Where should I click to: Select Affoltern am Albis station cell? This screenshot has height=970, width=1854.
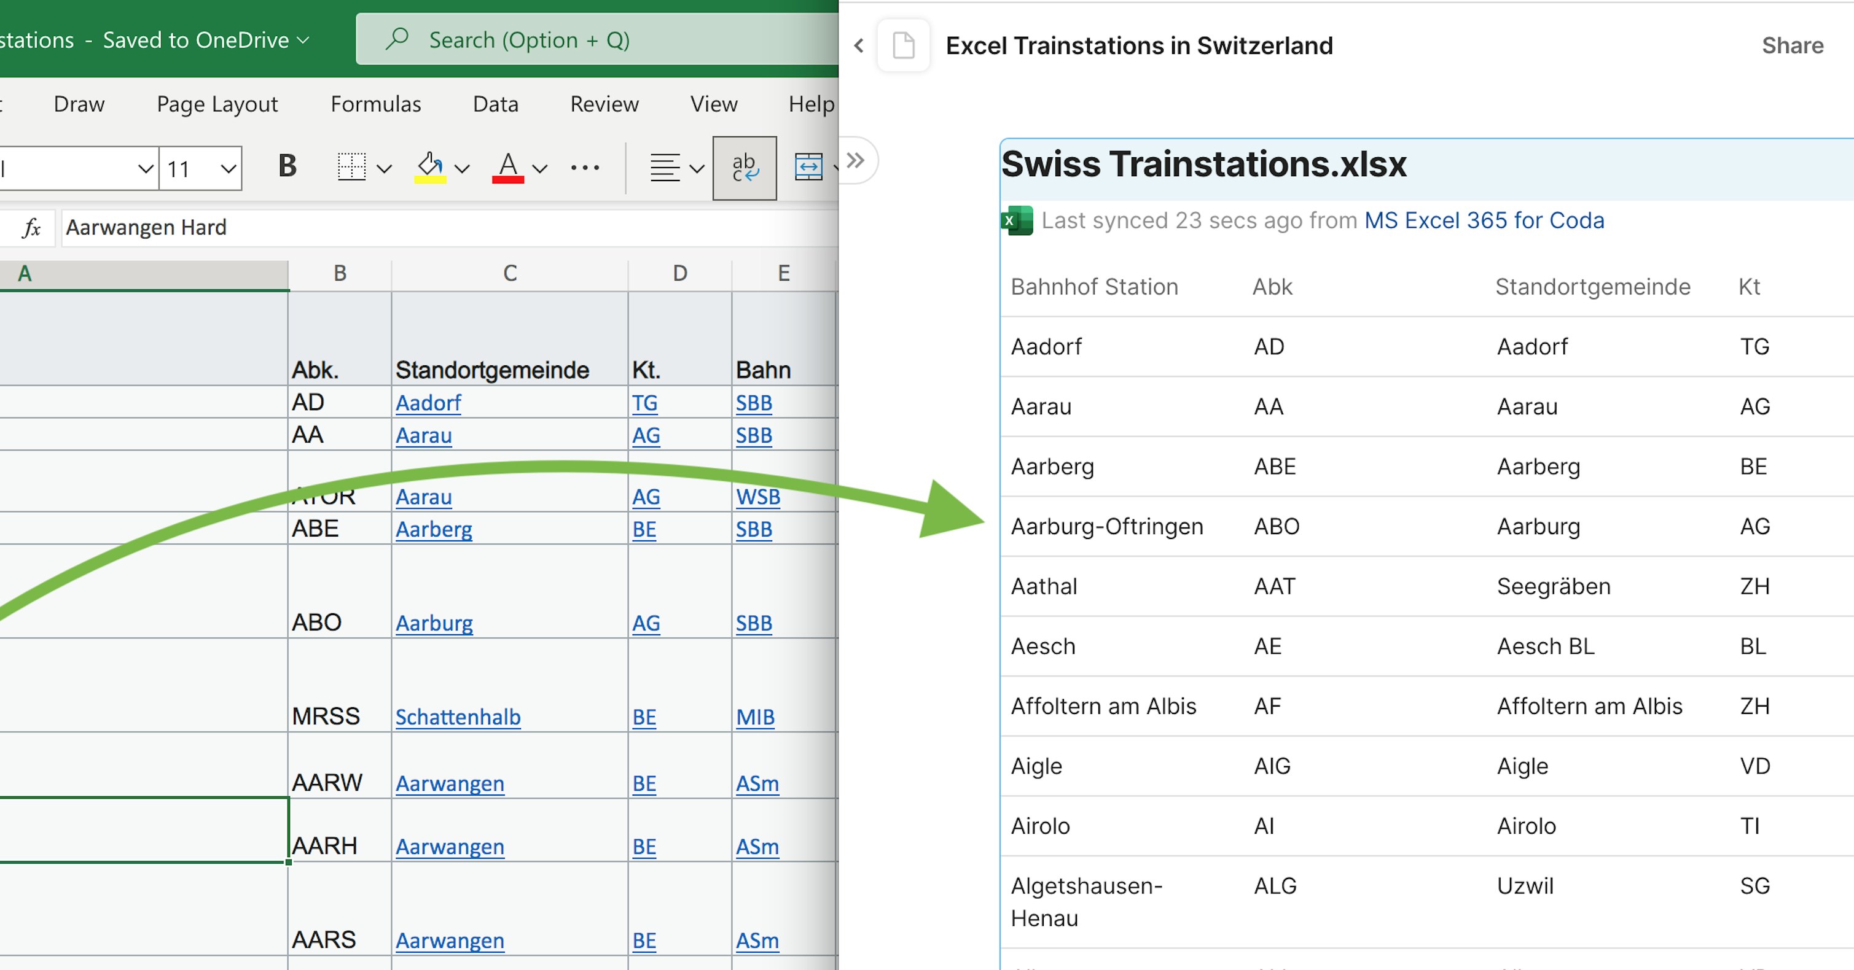pyautogui.click(x=1103, y=706)
